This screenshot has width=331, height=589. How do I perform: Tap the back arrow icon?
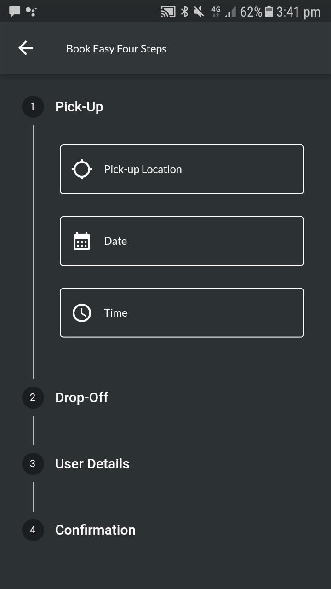pyautogui.click(x=26, y=48)
